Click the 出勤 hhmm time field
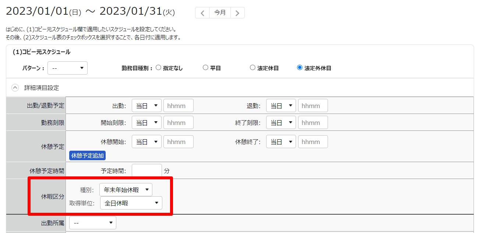The width and height of the screenshot is (480, 233). pos(179,106)
